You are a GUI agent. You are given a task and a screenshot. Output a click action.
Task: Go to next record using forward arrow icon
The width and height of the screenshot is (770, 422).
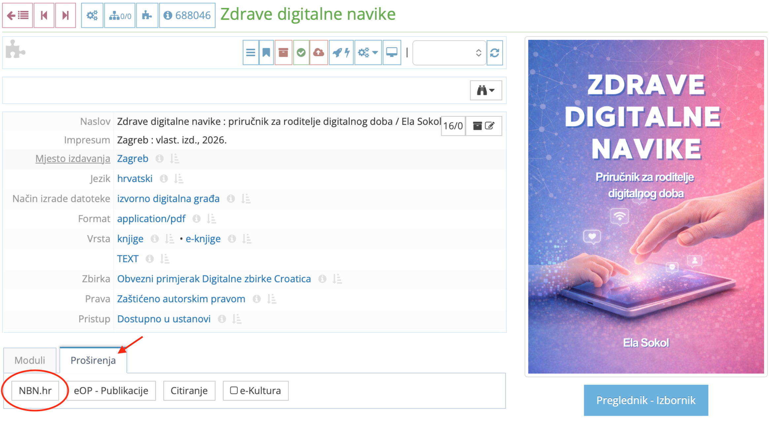[x=66, y=15]
